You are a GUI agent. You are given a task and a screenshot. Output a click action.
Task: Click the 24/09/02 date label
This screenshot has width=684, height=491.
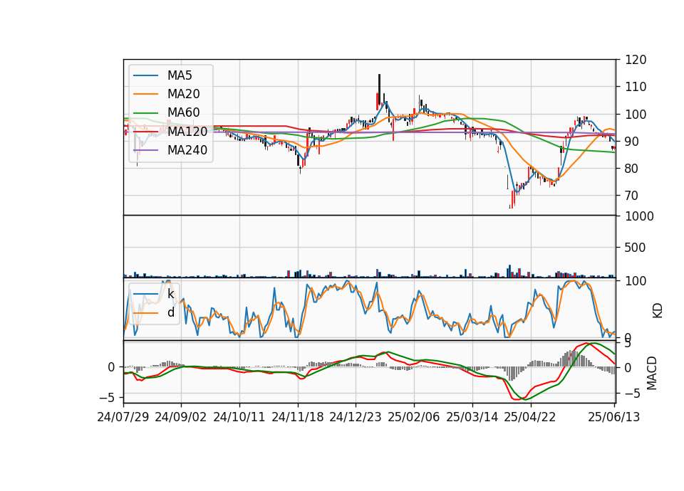180,417
